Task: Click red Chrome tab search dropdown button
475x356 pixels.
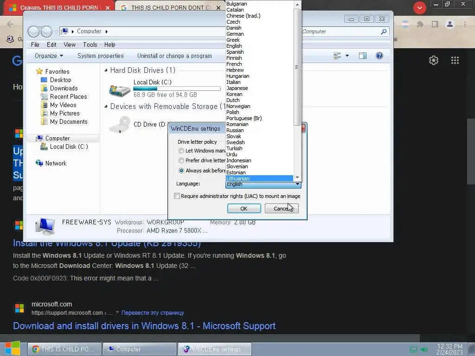Action: (419, 8)
